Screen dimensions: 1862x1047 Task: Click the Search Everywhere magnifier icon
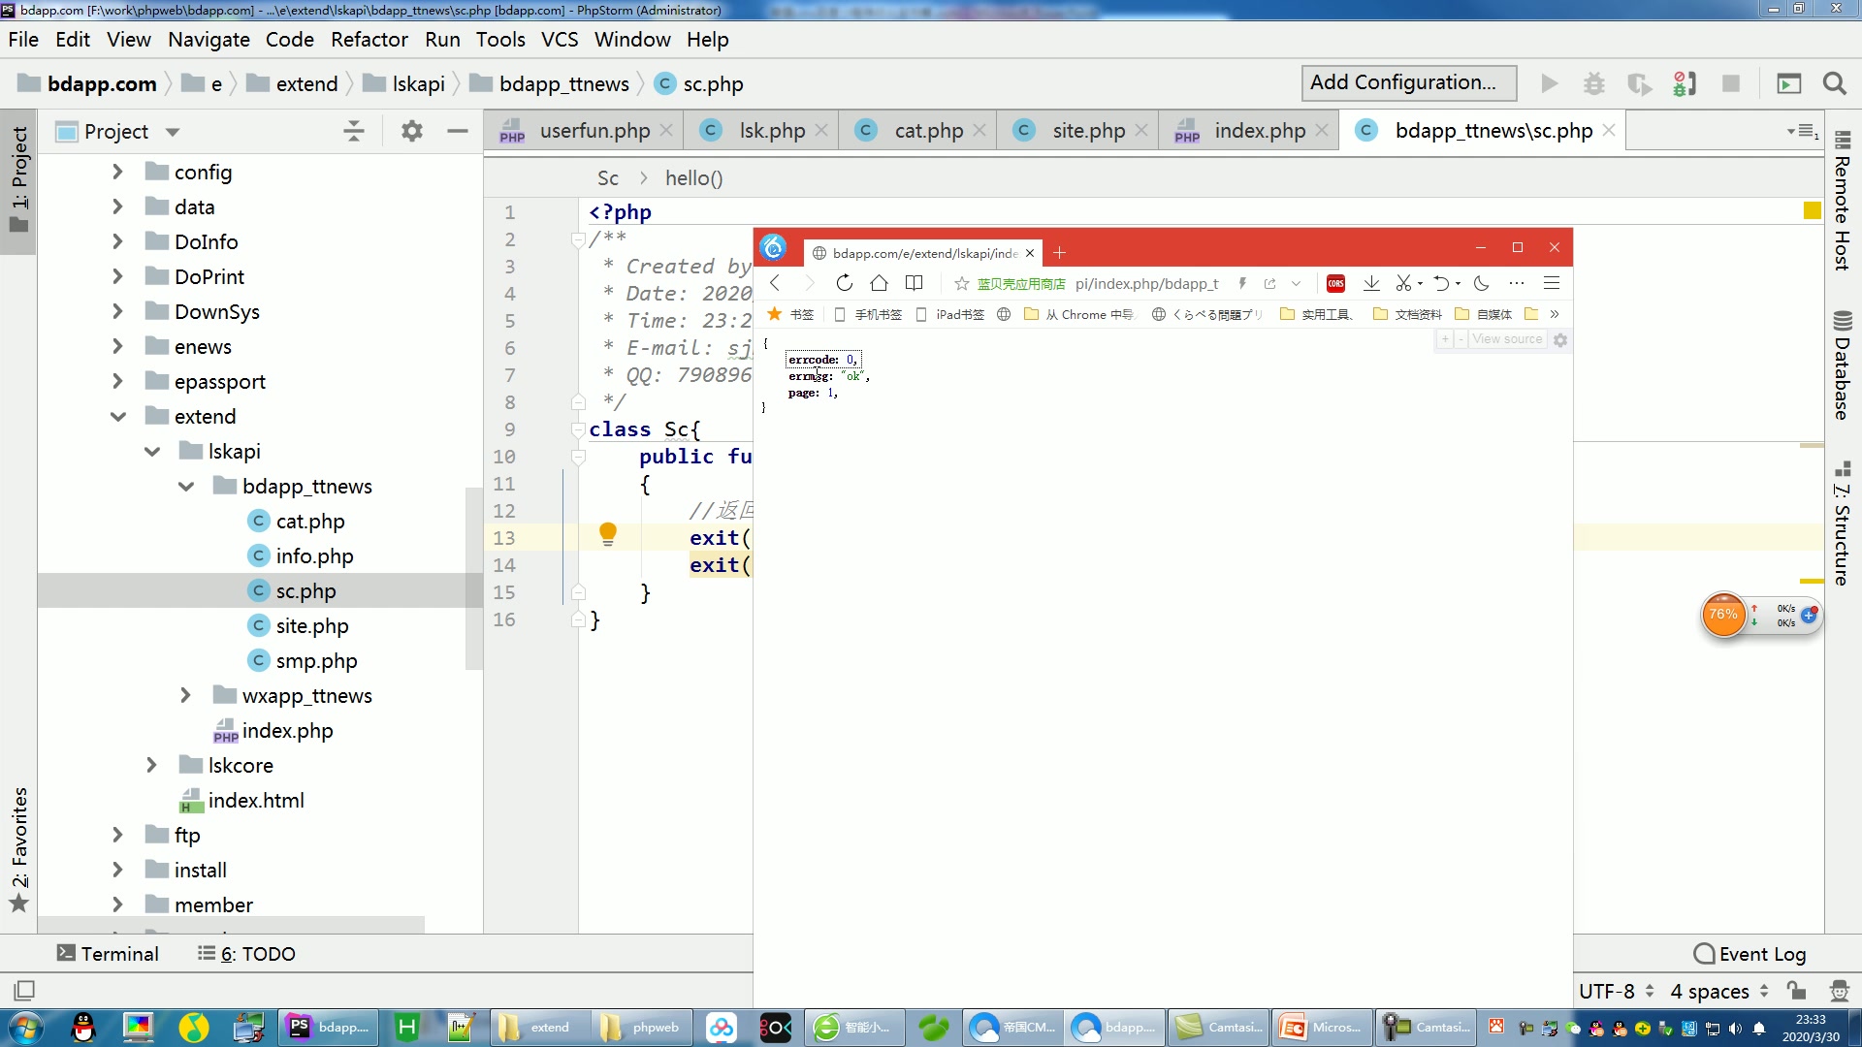[1834, 83]
